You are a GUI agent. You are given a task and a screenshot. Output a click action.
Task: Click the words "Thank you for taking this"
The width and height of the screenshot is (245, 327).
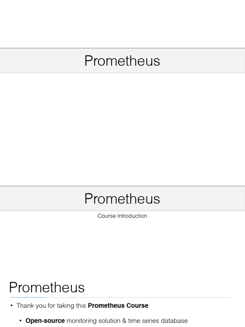[x=51, y=306]
